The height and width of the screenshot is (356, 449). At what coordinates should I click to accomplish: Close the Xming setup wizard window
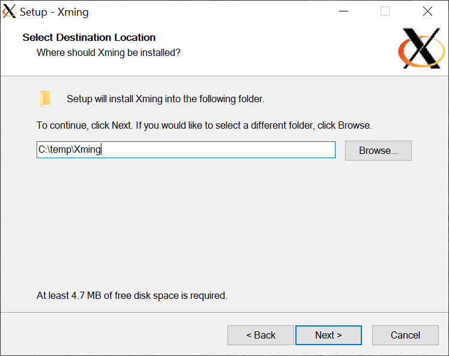pyautogui.click(x=427, y=11)
